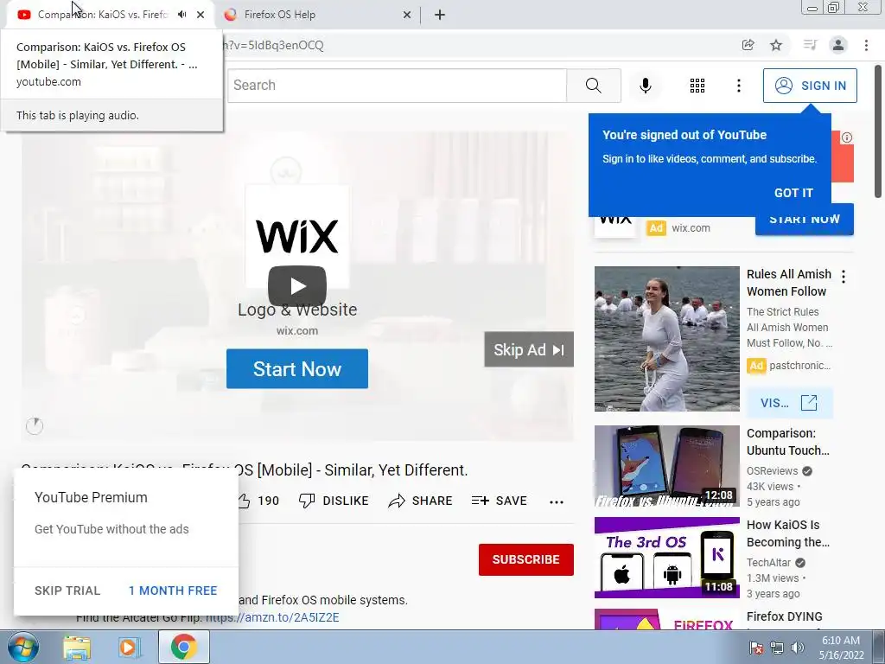Viewport: 885px width, 664px height.
Task: Open the Comparison: Ubuntu Touch video title
Action: pyautogui.click(x=788, y=442)
